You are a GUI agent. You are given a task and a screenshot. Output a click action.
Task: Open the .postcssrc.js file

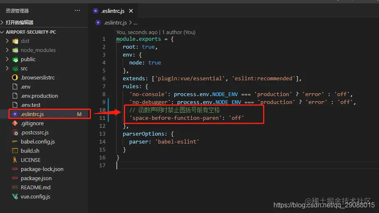tap(35, 132)
